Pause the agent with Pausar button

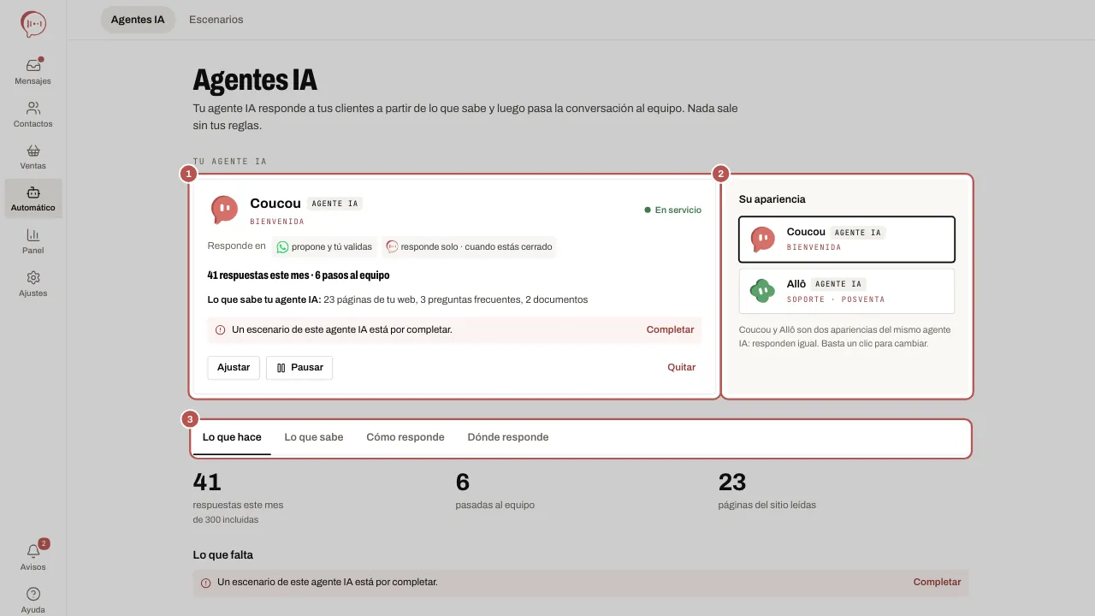[x=299, y=368]
